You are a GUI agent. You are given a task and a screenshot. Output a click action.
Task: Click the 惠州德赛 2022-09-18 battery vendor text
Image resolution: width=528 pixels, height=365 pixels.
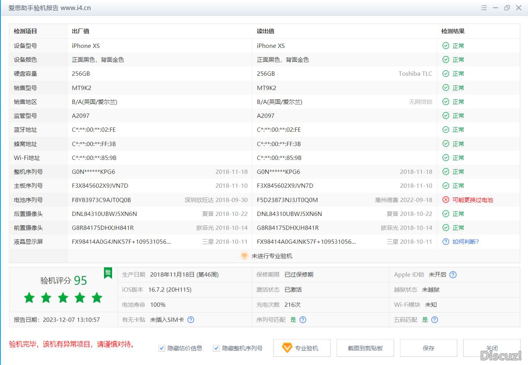(404, 200)
